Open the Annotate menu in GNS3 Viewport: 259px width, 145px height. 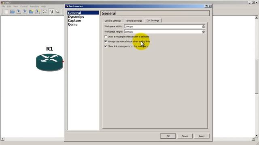tap(34, 6)
